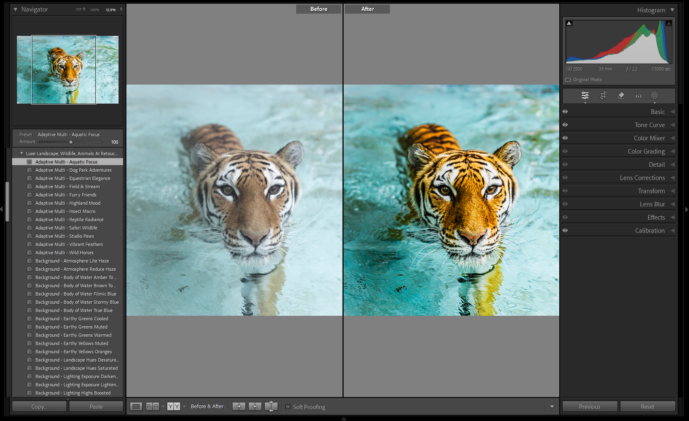Open the toolbar content dropdown arrow
Screen dimensions: 689x421
(x=552, y=407)
